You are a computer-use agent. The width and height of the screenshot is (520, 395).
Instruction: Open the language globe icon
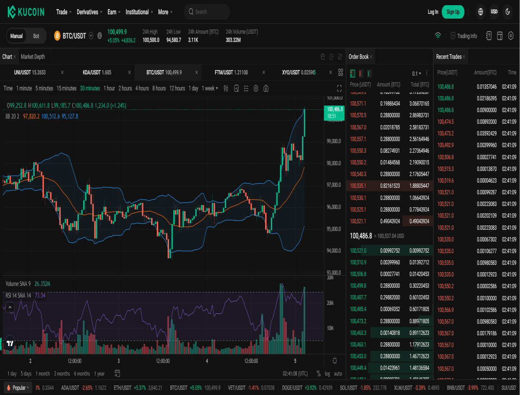(x=481, y=12)
